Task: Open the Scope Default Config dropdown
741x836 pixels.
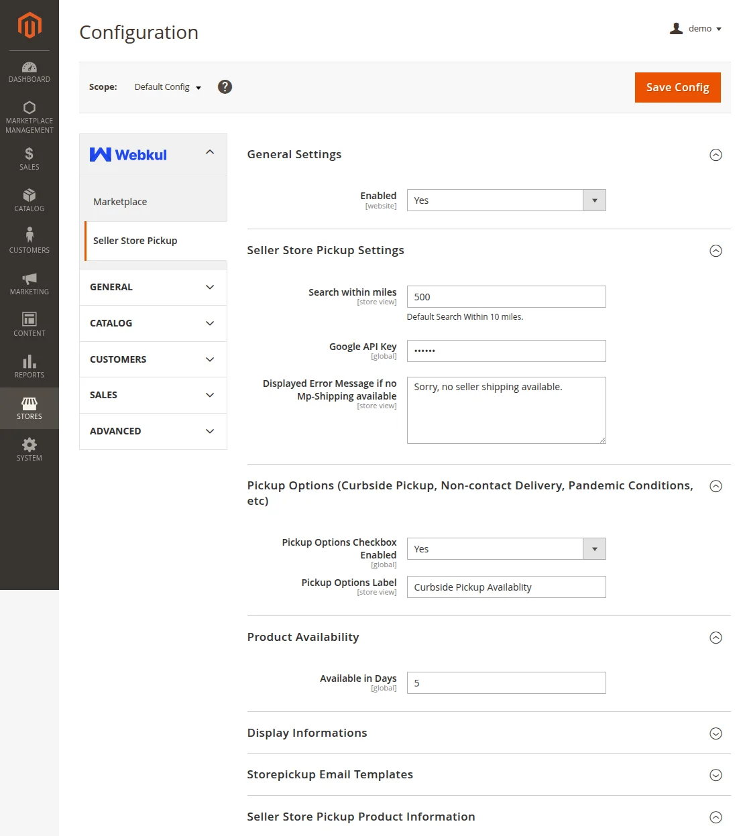Action: coord(166,86)
